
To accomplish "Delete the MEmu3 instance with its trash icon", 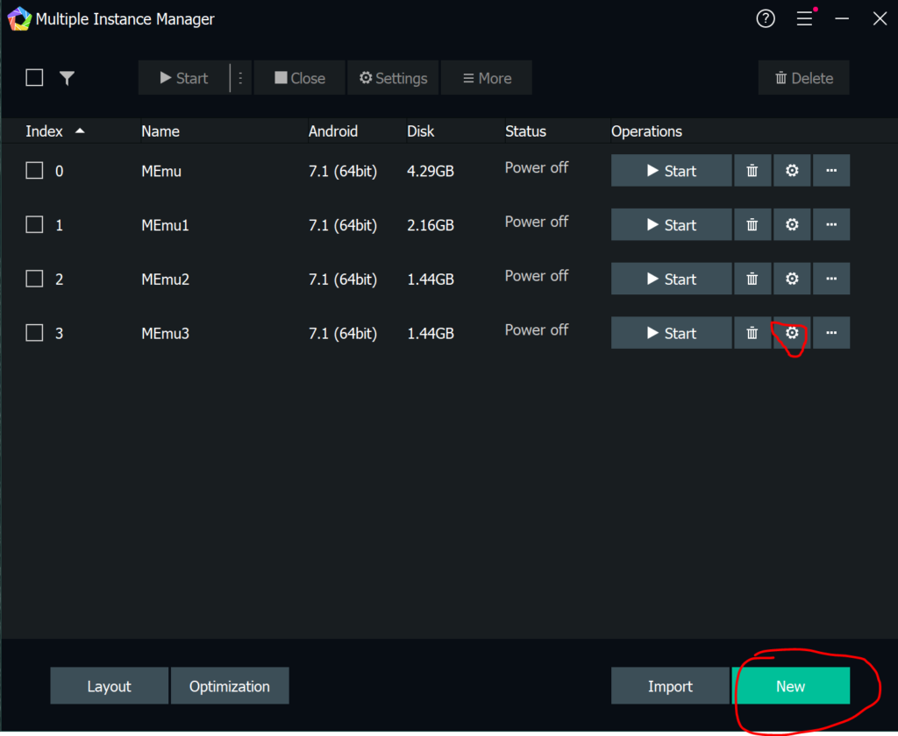I will click(x=752, y=333).
